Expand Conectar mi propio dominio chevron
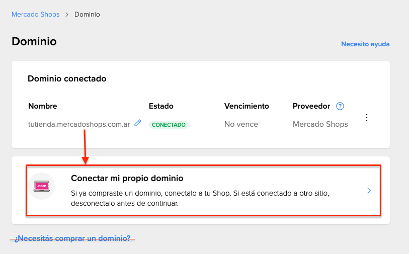The image size is (409, 254). (x=369, y=191)
